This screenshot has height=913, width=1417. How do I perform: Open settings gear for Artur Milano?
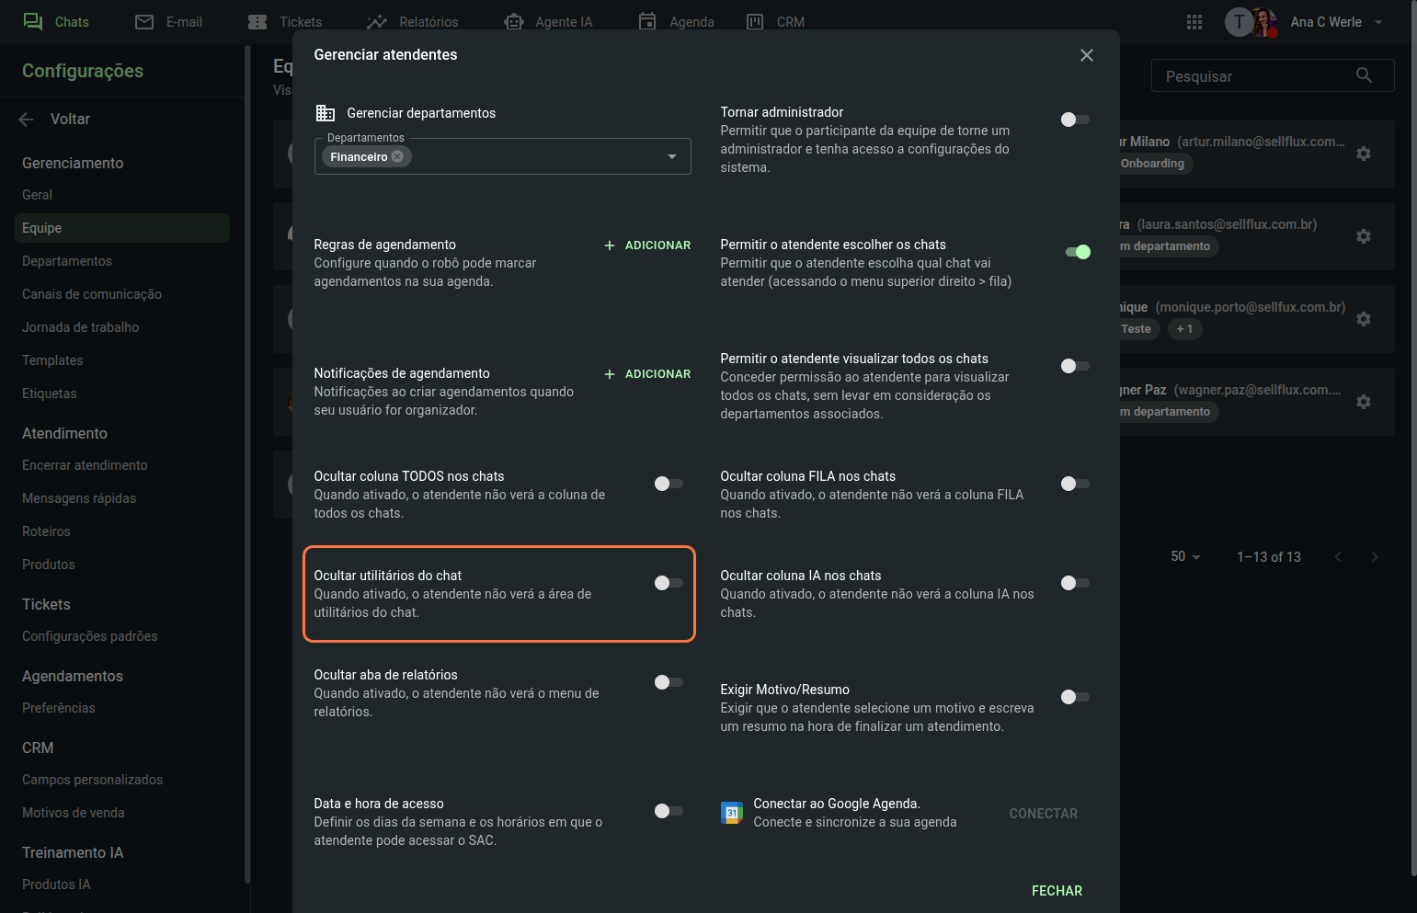tap(1364, 154)
